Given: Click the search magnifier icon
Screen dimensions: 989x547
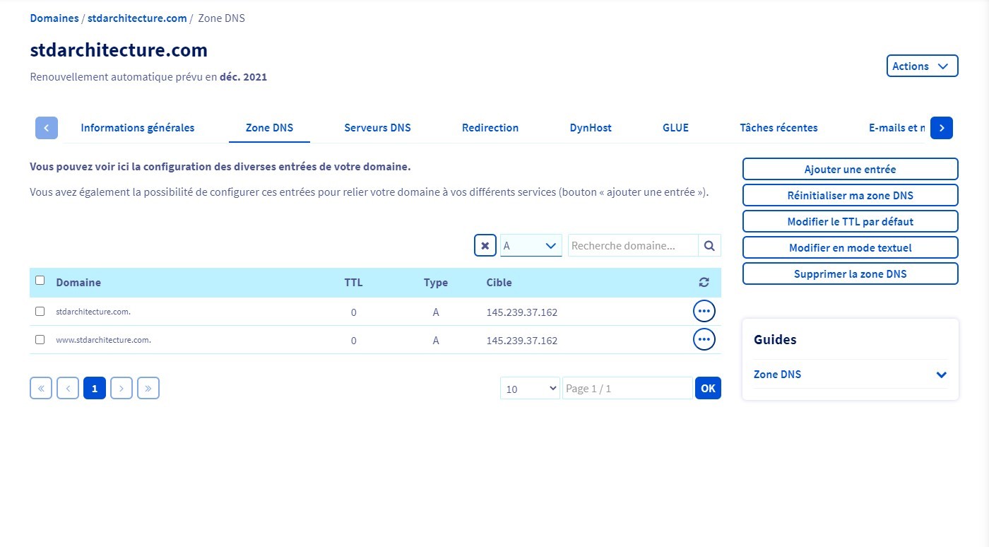Looking at the screenshot, I should (709, 246).
